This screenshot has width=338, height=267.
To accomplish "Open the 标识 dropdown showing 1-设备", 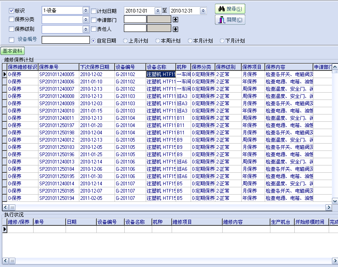I will tap(85, 11).
